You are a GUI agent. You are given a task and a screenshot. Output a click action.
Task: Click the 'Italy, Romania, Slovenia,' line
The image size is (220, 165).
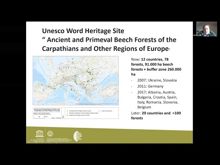tap(158, 102)
